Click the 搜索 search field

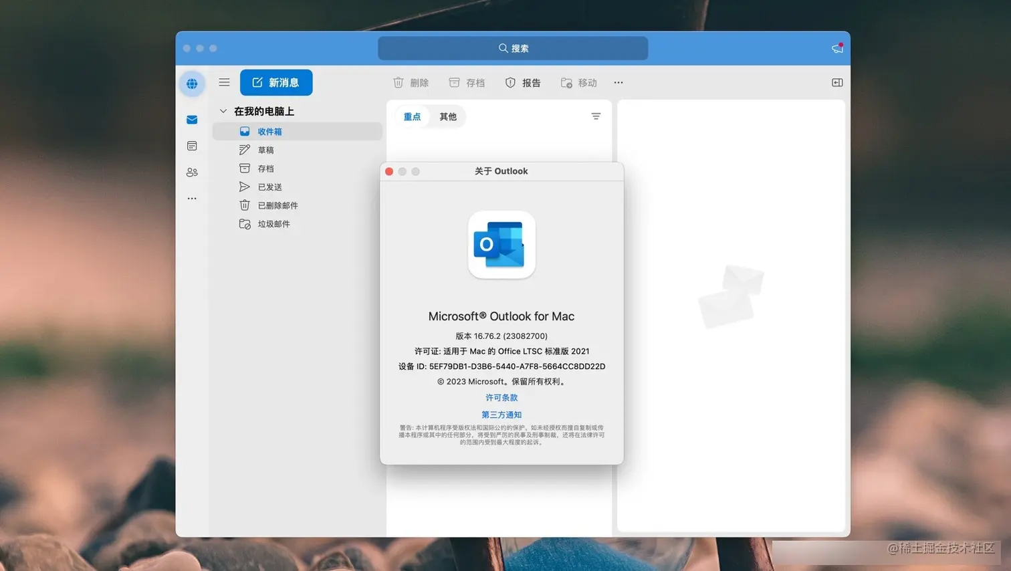click(x=513, y=48)
